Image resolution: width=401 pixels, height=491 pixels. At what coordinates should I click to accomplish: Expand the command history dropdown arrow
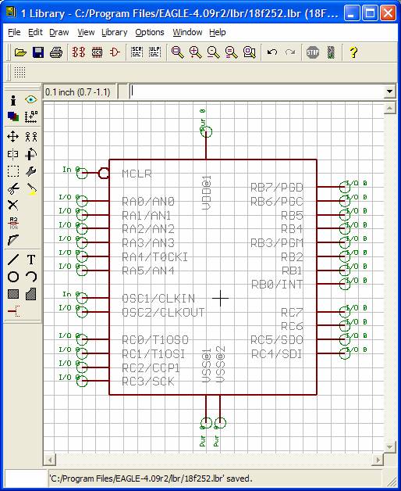[389, 91]
